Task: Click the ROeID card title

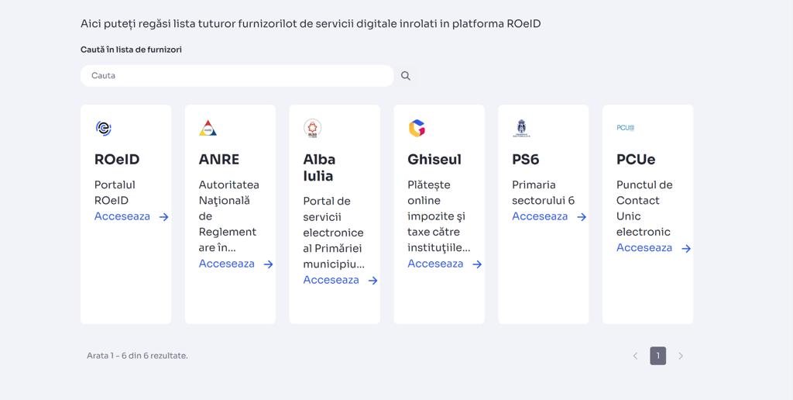Action: pos(117,160)
